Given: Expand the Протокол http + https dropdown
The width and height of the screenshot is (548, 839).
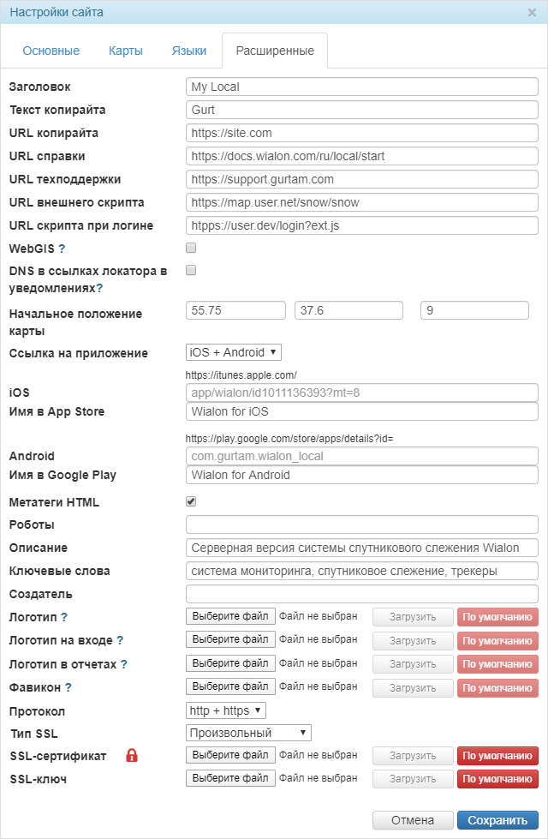Looking at the screenshot, I should [x=226, y=710].
